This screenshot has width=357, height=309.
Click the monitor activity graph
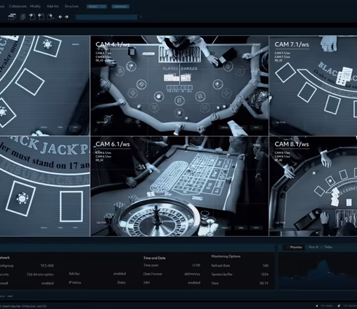click(x=317, y=272)
